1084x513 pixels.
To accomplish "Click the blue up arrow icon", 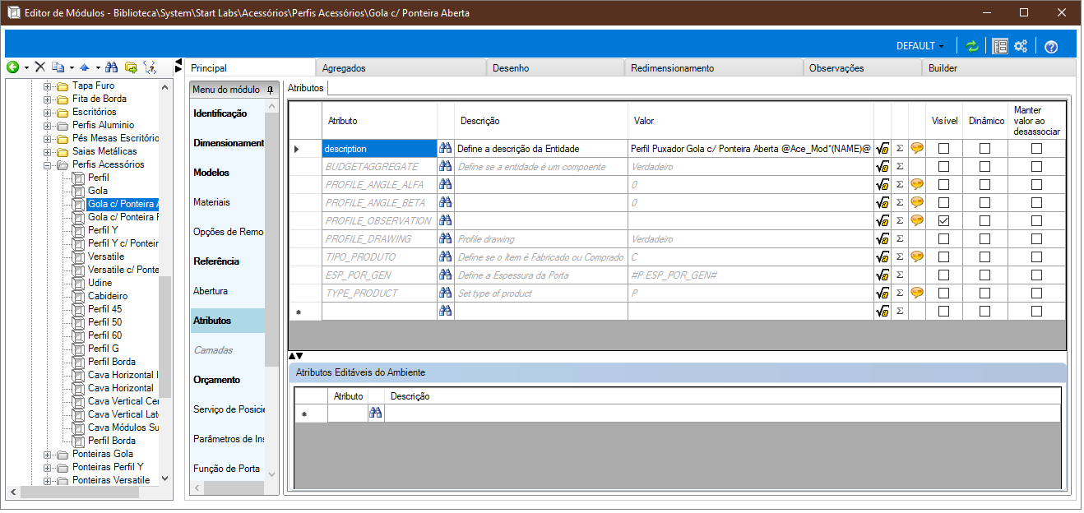I will [x=84, y=67].
